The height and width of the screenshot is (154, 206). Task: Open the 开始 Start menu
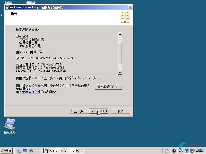tap(6, 151)
